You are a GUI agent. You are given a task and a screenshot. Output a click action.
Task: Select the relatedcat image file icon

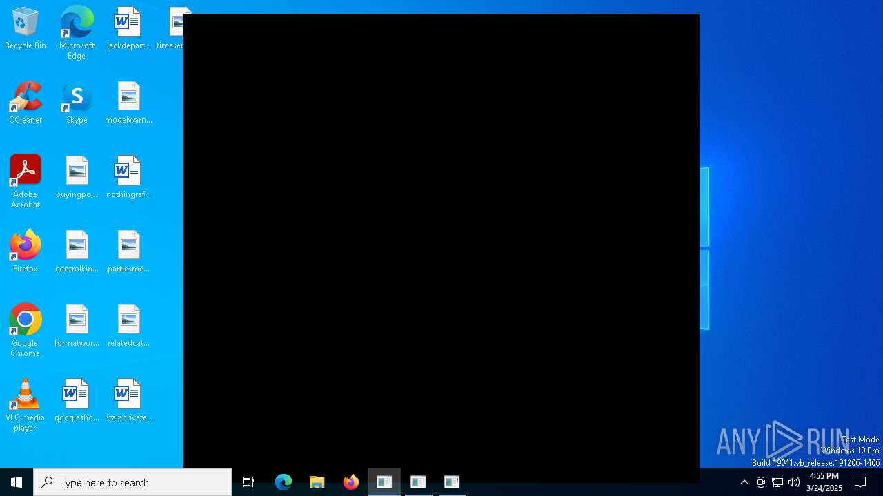point(128,327)
